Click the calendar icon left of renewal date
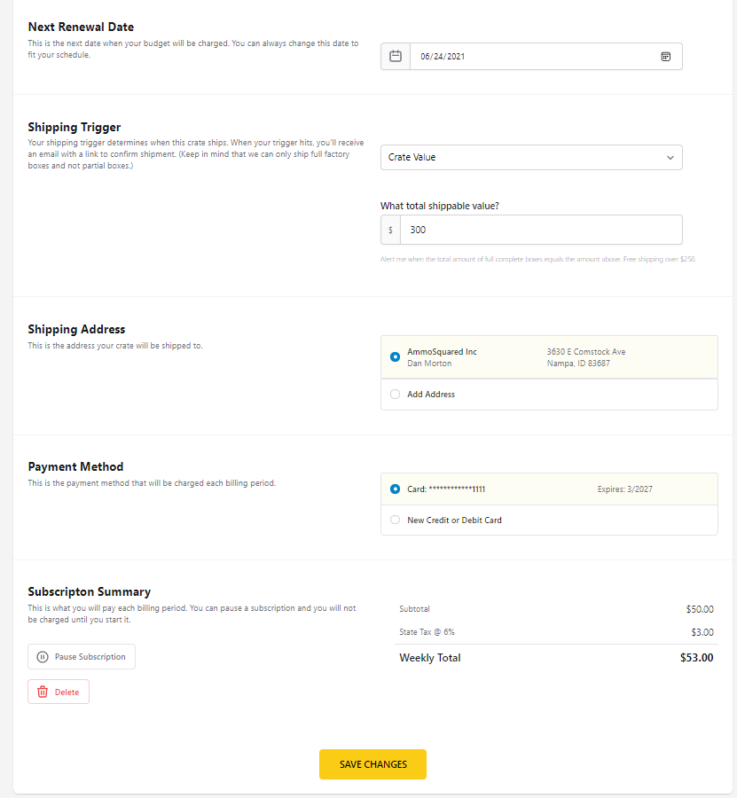 pos(396,56)
